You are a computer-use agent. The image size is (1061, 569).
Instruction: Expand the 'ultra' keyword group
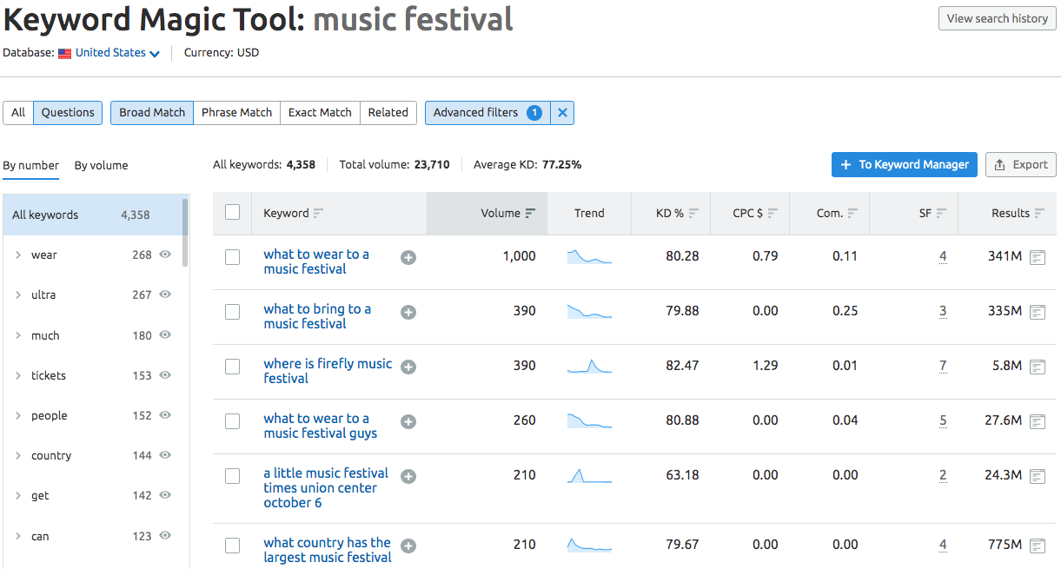[18, 295]
